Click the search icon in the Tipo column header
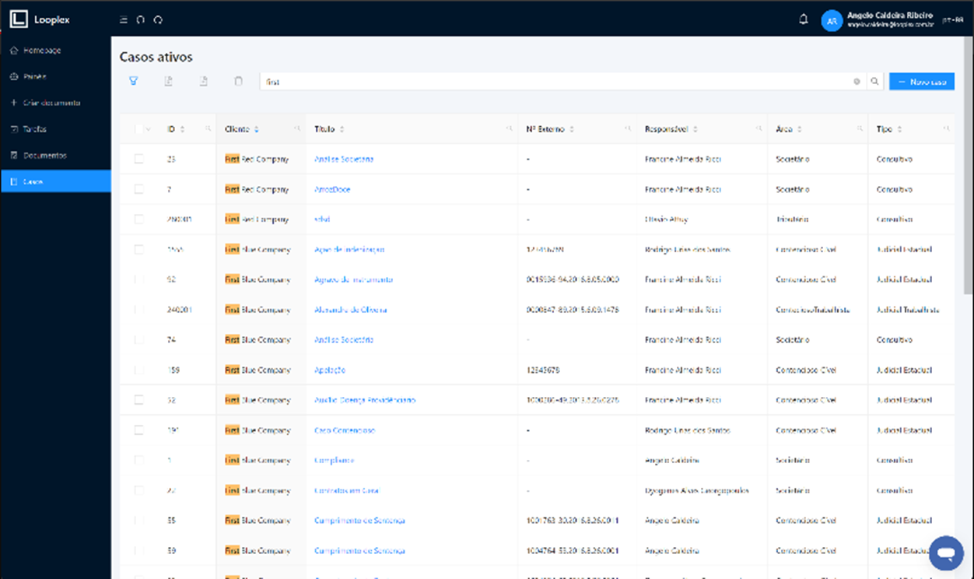This screenshot has height=579, width=974. tap(946, 129)
